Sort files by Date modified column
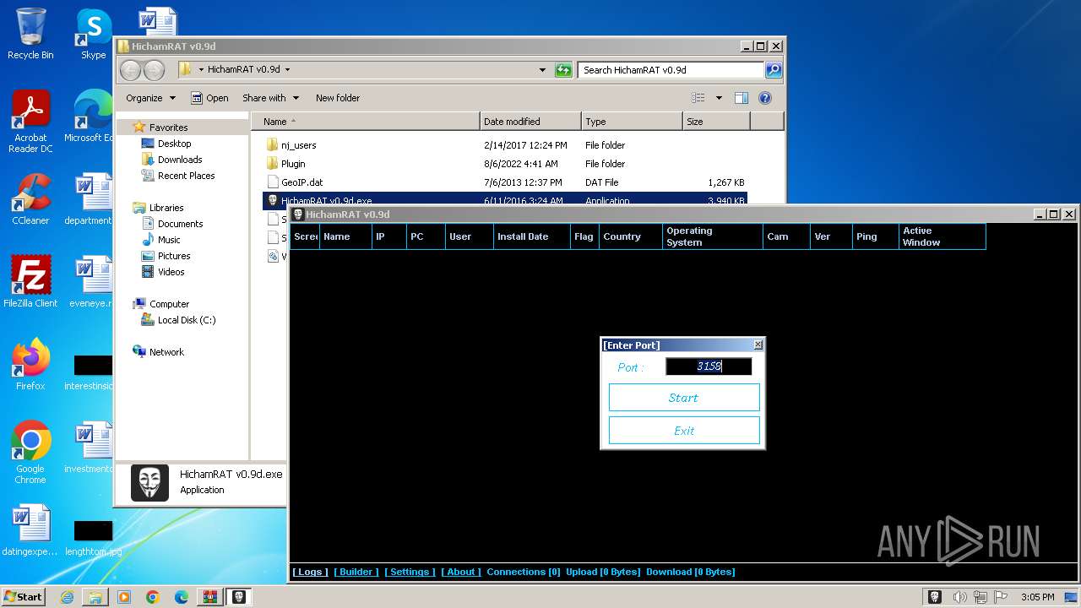The width and height of the screenshot is (1081, 608). tap(530, 122)
